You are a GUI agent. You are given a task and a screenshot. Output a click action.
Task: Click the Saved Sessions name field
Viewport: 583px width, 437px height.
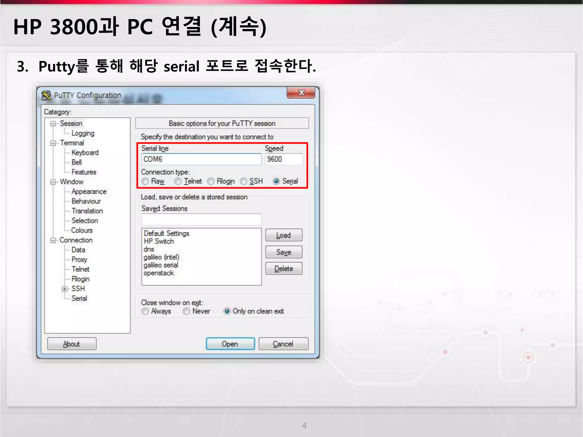(201, 219)
